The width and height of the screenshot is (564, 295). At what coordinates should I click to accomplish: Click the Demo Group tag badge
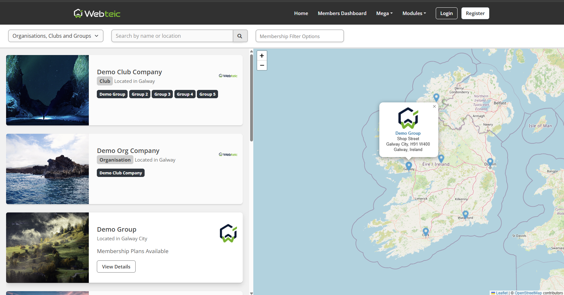112,94
